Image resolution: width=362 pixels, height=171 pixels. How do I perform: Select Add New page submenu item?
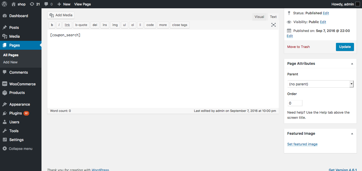[10, 62]
